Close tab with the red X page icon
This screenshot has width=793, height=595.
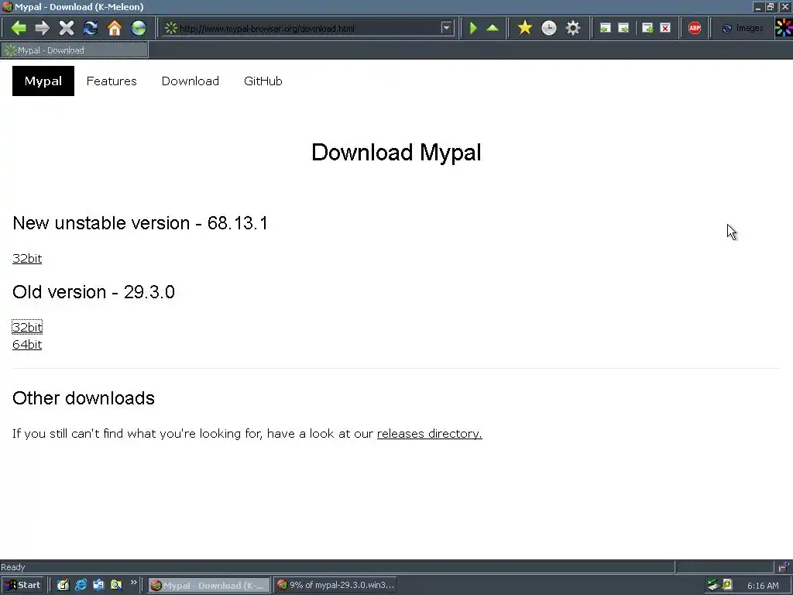tap(665, 29)
